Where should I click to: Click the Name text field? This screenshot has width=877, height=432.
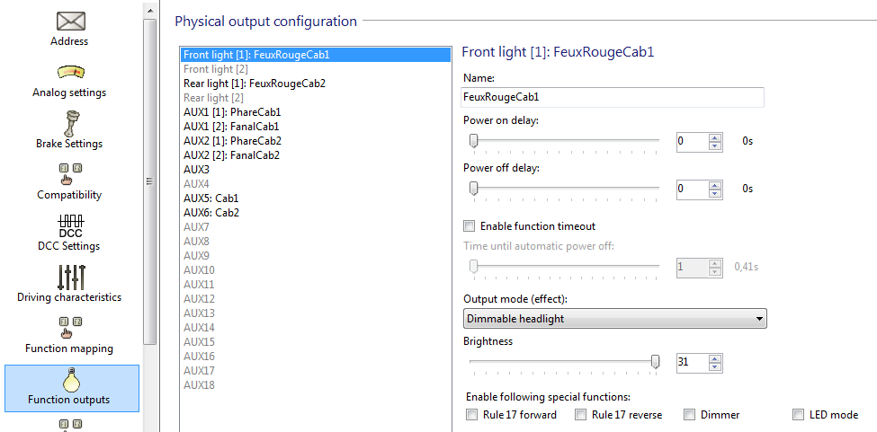coord(612,97)
